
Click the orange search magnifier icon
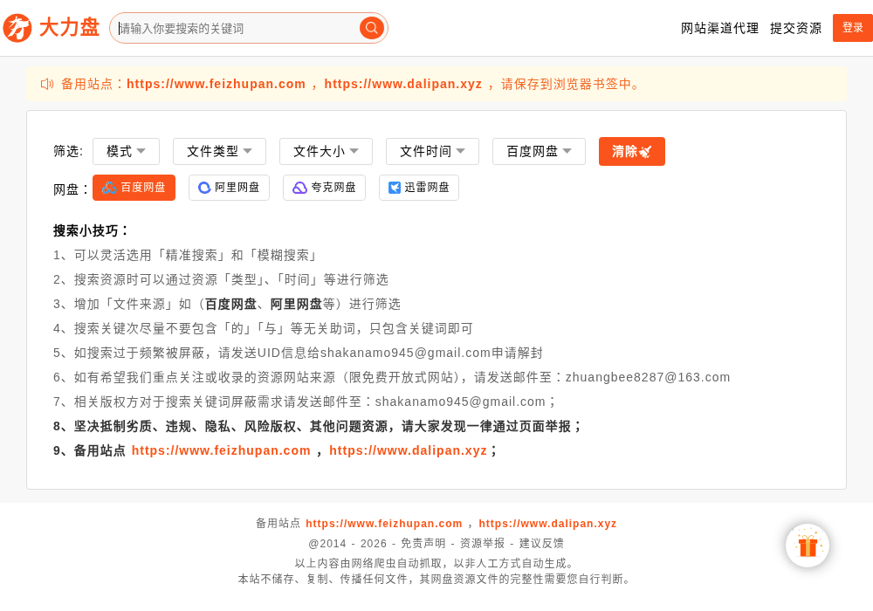[x=371, y=28]
